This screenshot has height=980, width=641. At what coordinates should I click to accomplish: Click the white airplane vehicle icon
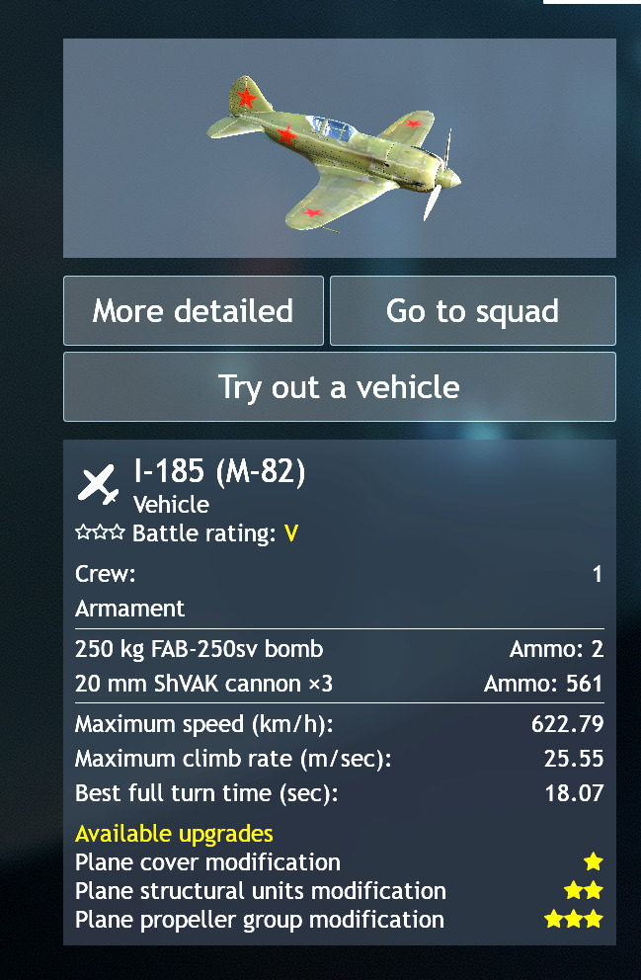click(98, 484)
